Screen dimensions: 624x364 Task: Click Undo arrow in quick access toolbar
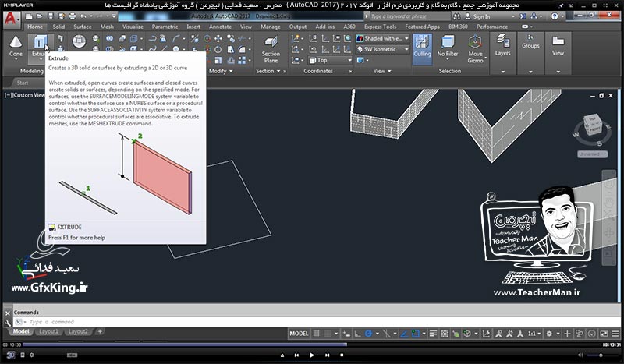click(x=83, y=16)
